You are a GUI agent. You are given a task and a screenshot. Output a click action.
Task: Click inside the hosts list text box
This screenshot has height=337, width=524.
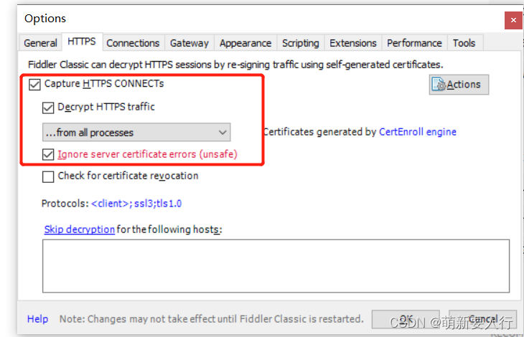click(x=276, y=265)
